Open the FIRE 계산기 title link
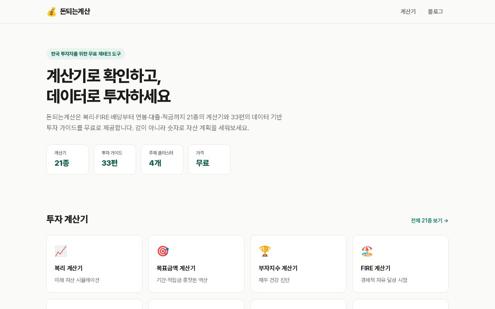 (376, 268)
